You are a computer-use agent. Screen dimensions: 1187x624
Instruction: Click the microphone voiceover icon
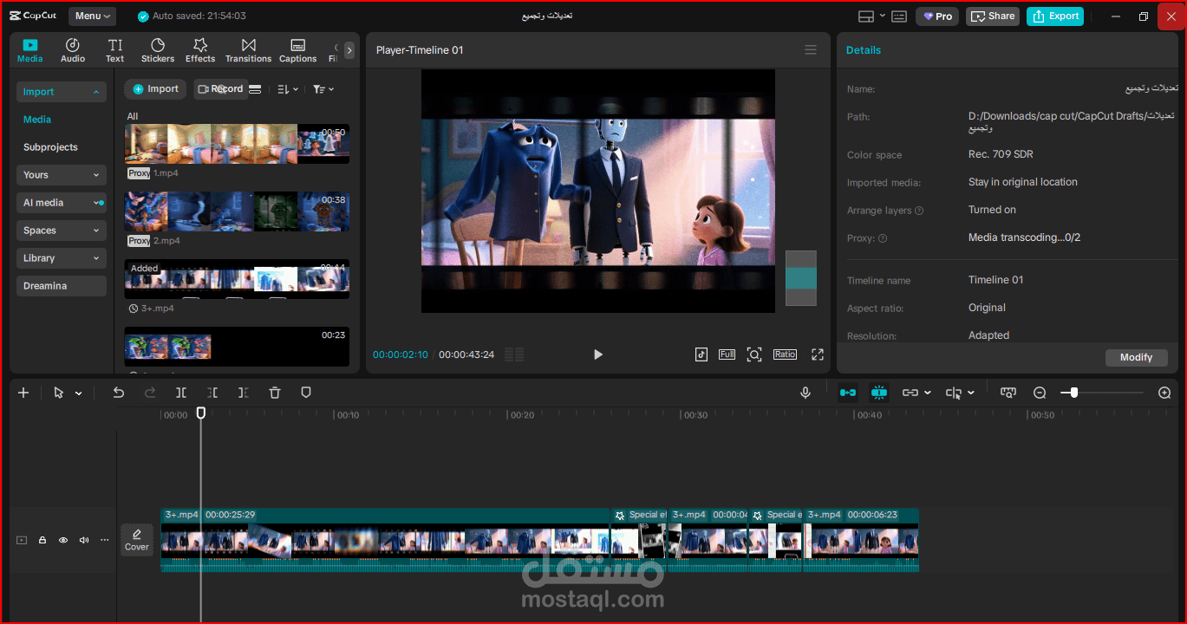(805, 393)
